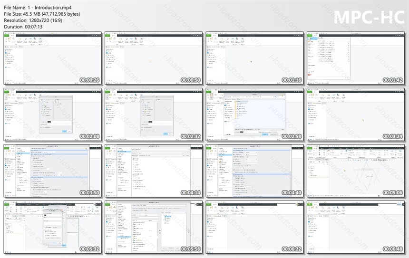Viewport: 409px width, 258px height.
Task: Select the thumbnail stamped 00:06:48
Action: [x=356, y=227]
